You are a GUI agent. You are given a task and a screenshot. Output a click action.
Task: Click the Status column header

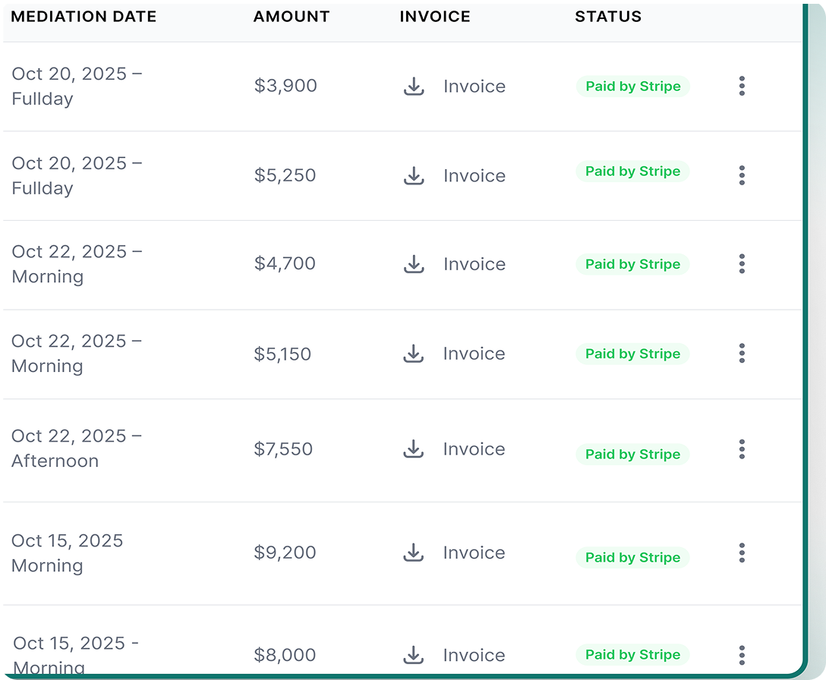(x=608, y=17)
